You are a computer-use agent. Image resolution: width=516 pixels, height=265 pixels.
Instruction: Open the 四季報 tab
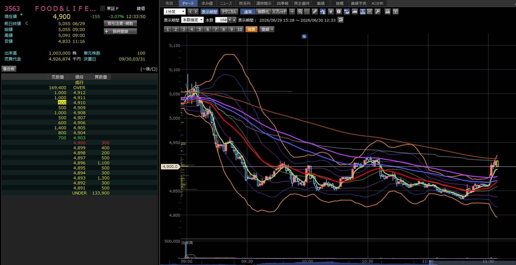[283, 3]
